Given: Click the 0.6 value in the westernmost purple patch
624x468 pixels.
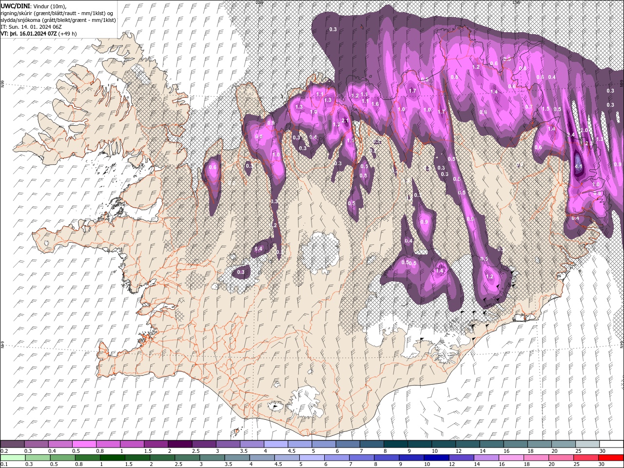Looking at the screenshot, I should [x=212, y=167].
